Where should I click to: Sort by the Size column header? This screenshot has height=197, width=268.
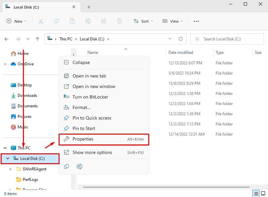click(x=258, y=53)
